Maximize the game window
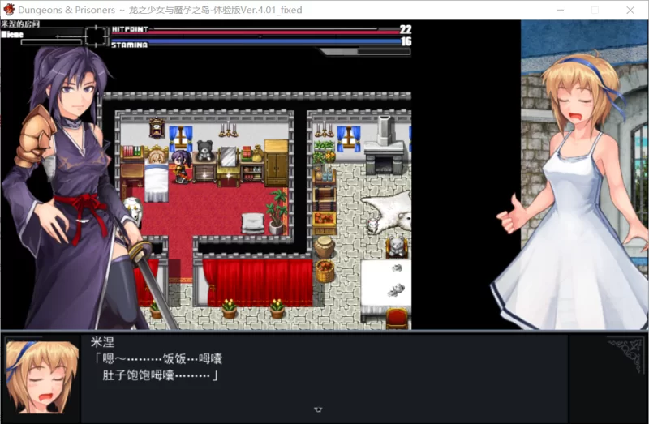The width and height of the screenshot is (649, 424). coord(595,10)
